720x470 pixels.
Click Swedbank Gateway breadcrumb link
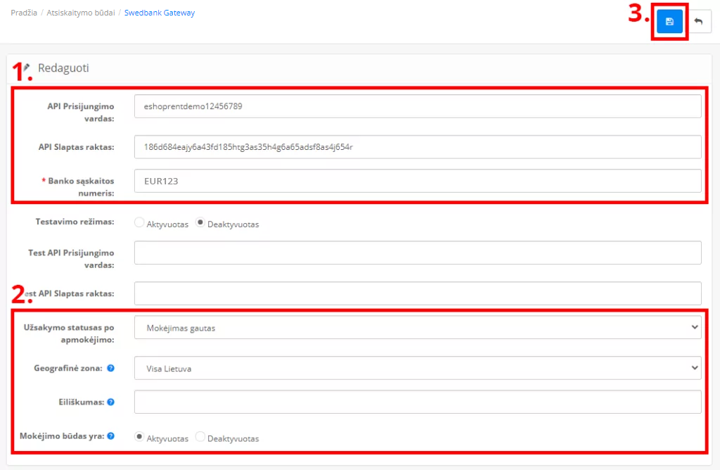[160, 13]
